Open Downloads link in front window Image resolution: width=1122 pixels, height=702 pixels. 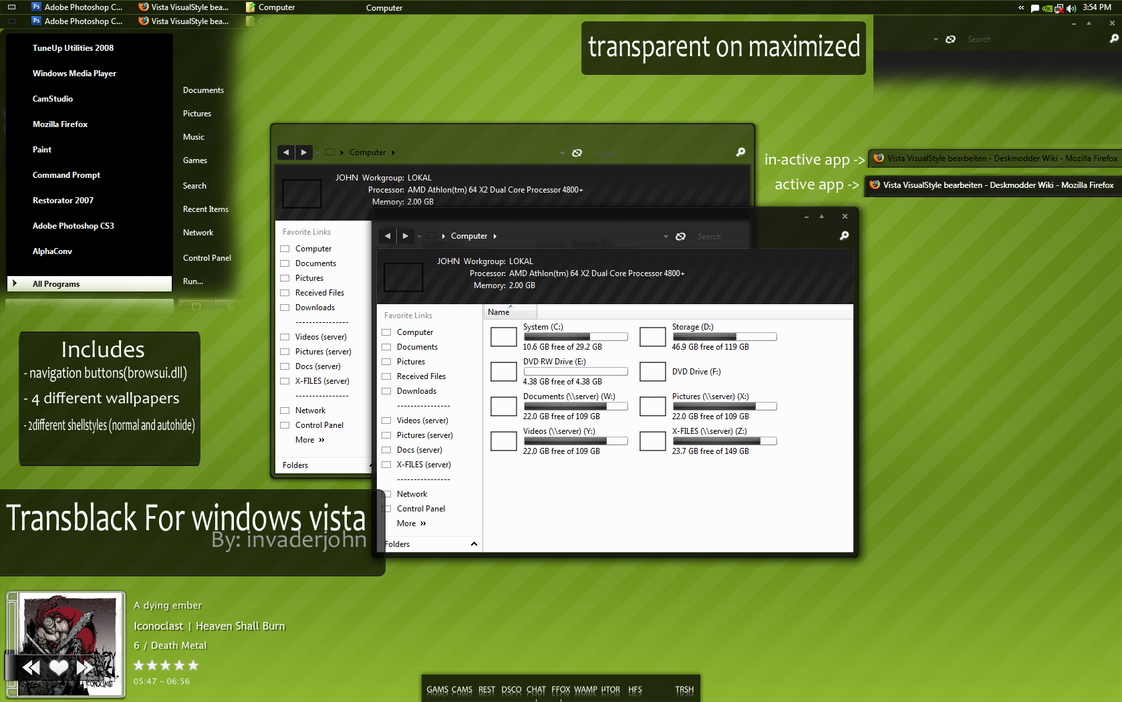[x=416, y=391]
